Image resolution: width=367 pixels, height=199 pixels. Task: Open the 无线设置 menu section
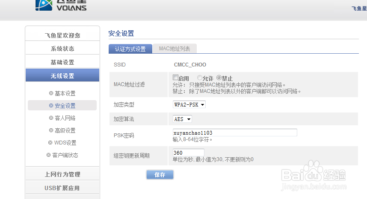pos(62,75)
